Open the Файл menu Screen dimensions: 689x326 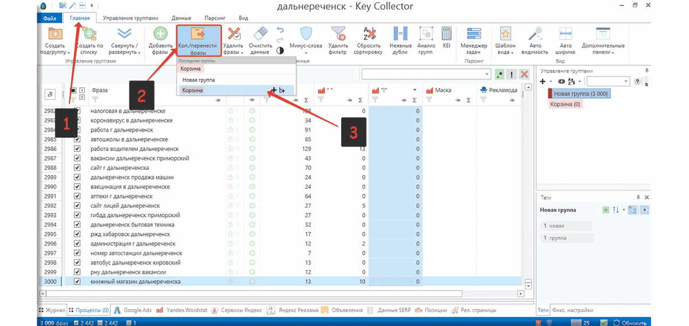[x=49, y=18]
